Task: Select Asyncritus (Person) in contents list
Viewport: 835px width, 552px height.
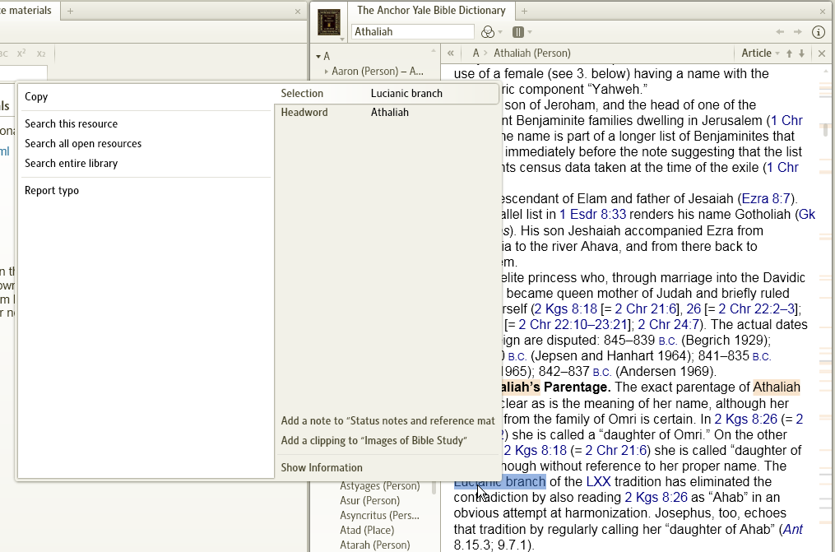Action: pyautogui.click(x=380, y=515)
